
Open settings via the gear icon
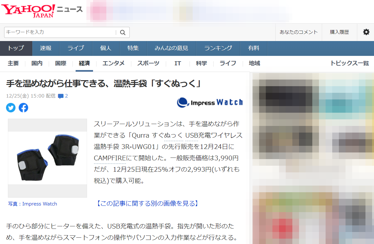366,32
